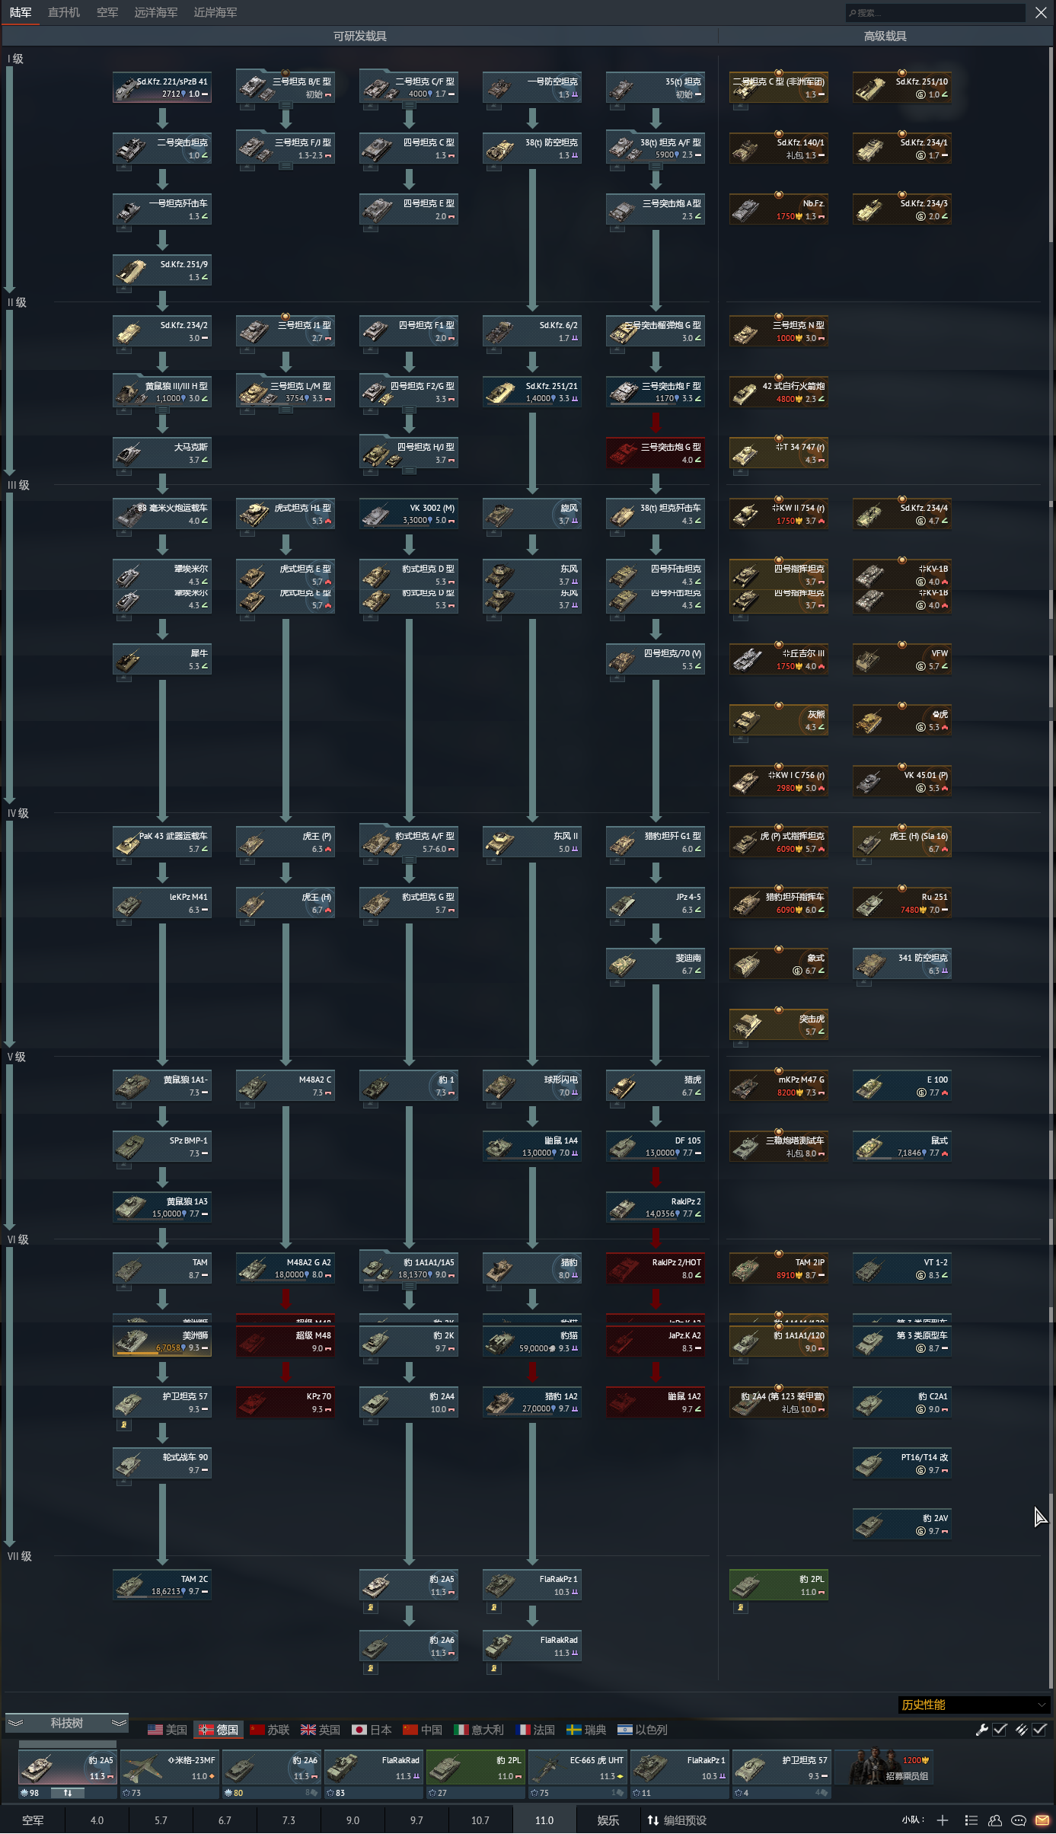Select the TAM 2C vehicle
The image size is (1056, 1834).
[x=162, y=1584]
